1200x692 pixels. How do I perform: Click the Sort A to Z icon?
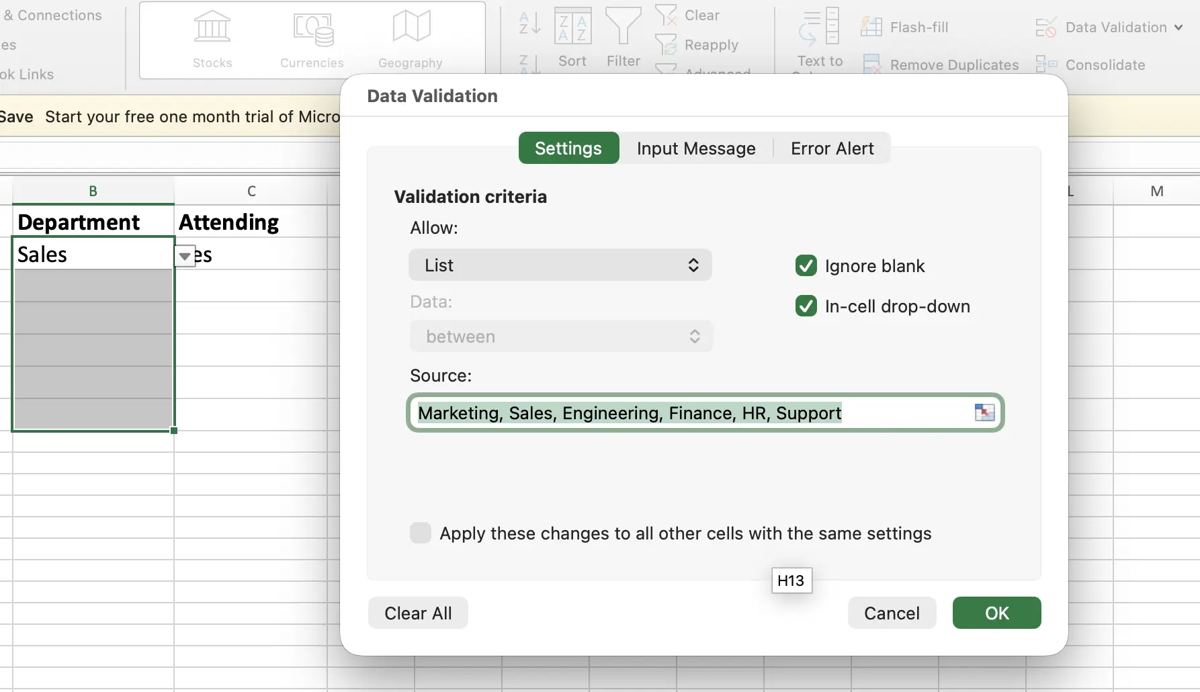pyautogui.click(x=529, y=23)
